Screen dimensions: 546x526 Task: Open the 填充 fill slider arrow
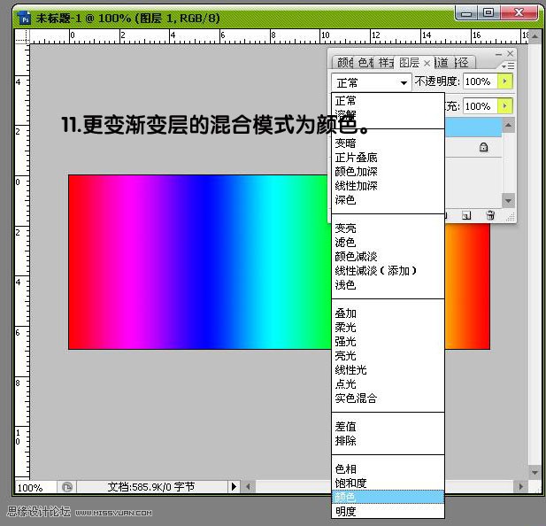coord(505,106)
